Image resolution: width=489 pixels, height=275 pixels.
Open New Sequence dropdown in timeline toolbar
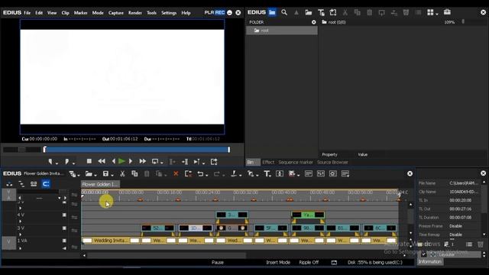(x=78, y=175)
